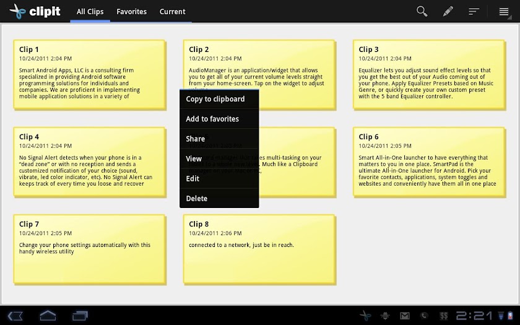520x325 pixels.
Task: Open the search magnifier icon
Action: 422,11
